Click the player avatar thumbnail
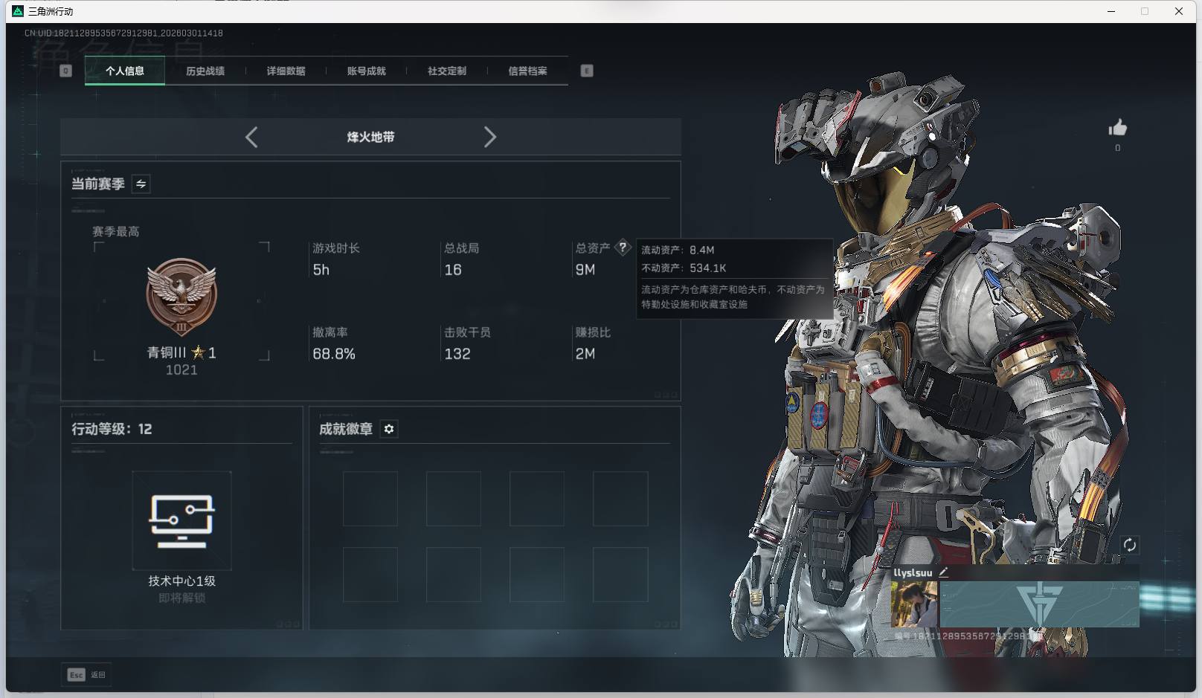The height and width of the screenshot is (698, 1202). [x=914, y=604]
